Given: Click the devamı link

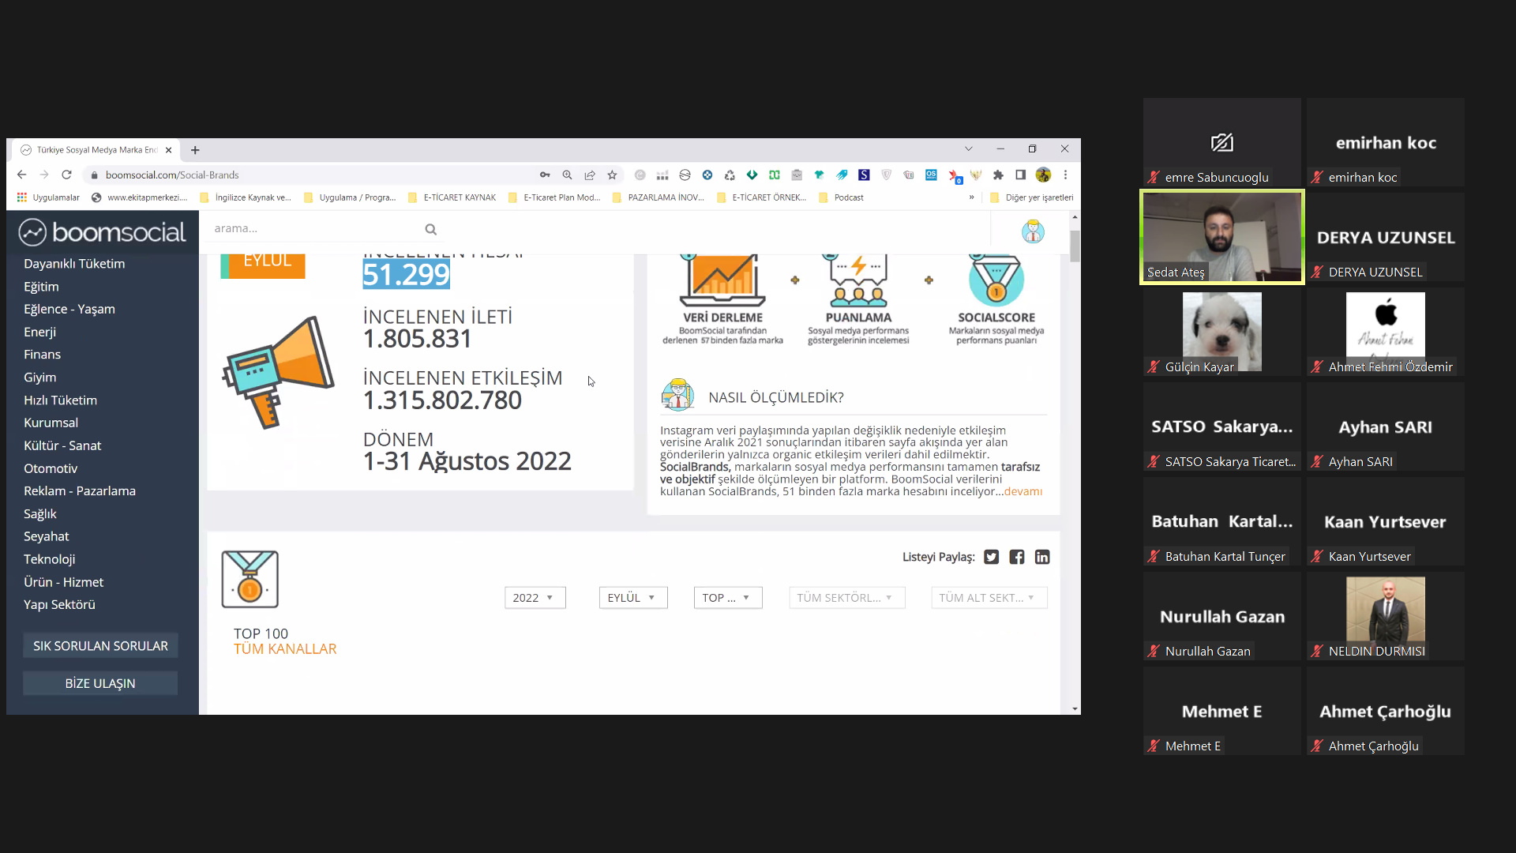Looking at the screenshot, I should tap(1023, 491).
